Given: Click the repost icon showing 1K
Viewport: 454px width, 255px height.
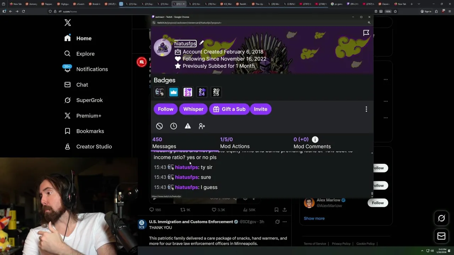Looking at the screenshot, I should (183, 210).
